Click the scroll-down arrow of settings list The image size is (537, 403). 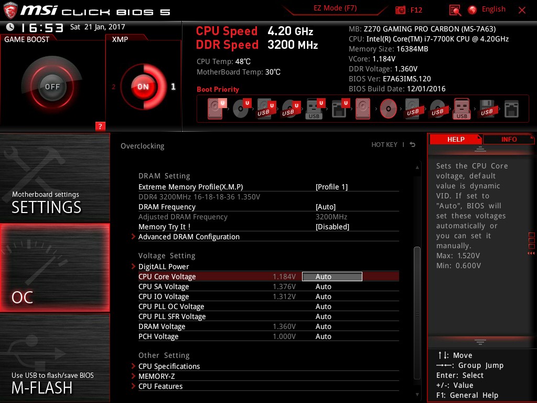click(417, 395)
